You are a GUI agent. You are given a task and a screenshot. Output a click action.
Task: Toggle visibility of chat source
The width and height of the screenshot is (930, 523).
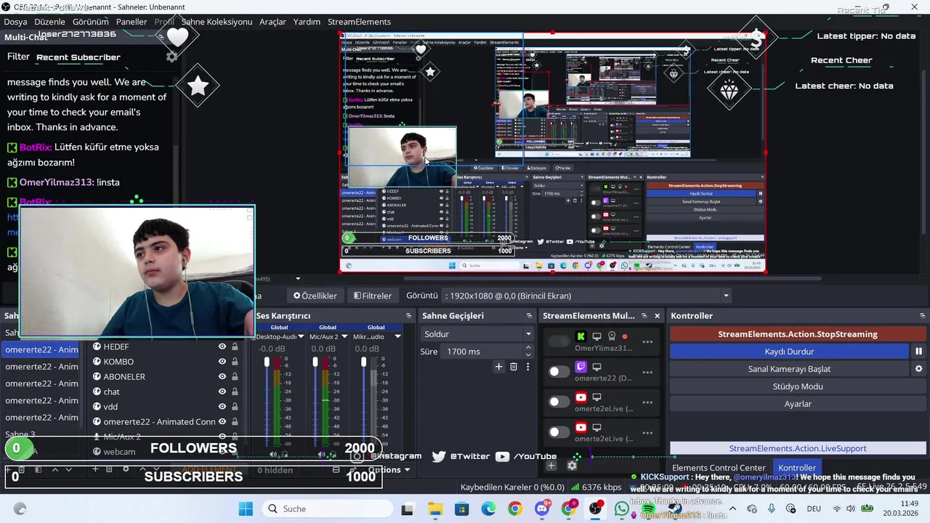222,392
